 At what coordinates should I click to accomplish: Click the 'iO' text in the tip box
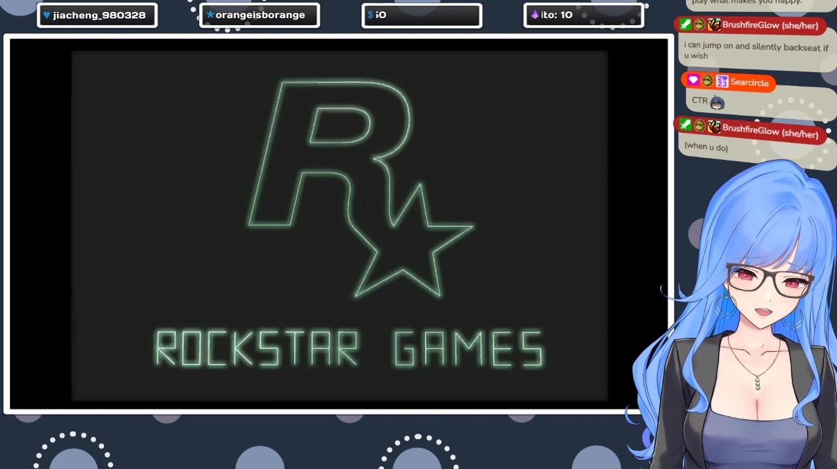[x=381, y=15]
